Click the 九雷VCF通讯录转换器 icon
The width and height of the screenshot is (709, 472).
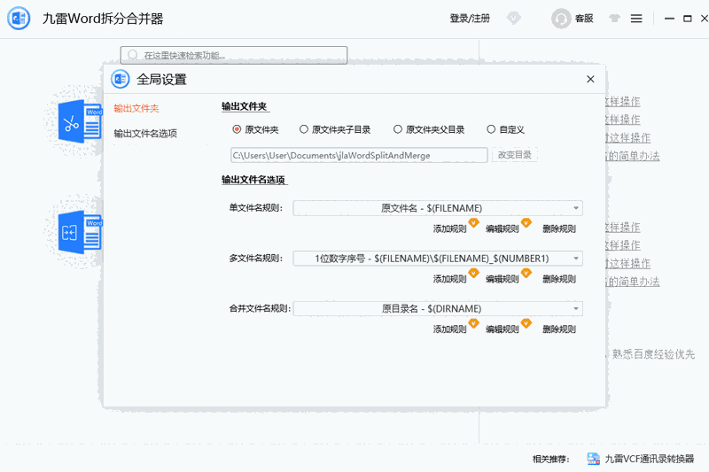click(593, 459)
